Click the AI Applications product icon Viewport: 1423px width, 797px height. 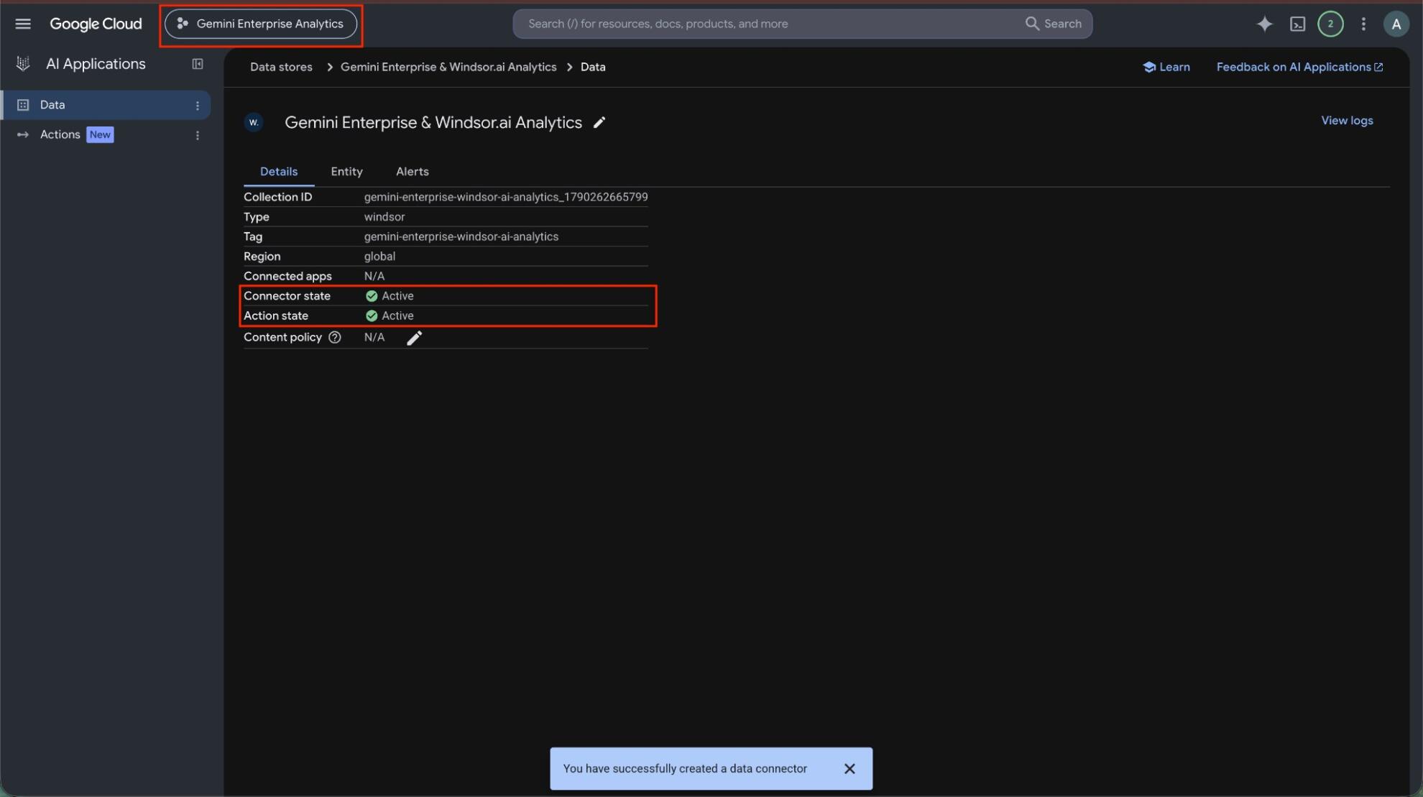(23, 64)
